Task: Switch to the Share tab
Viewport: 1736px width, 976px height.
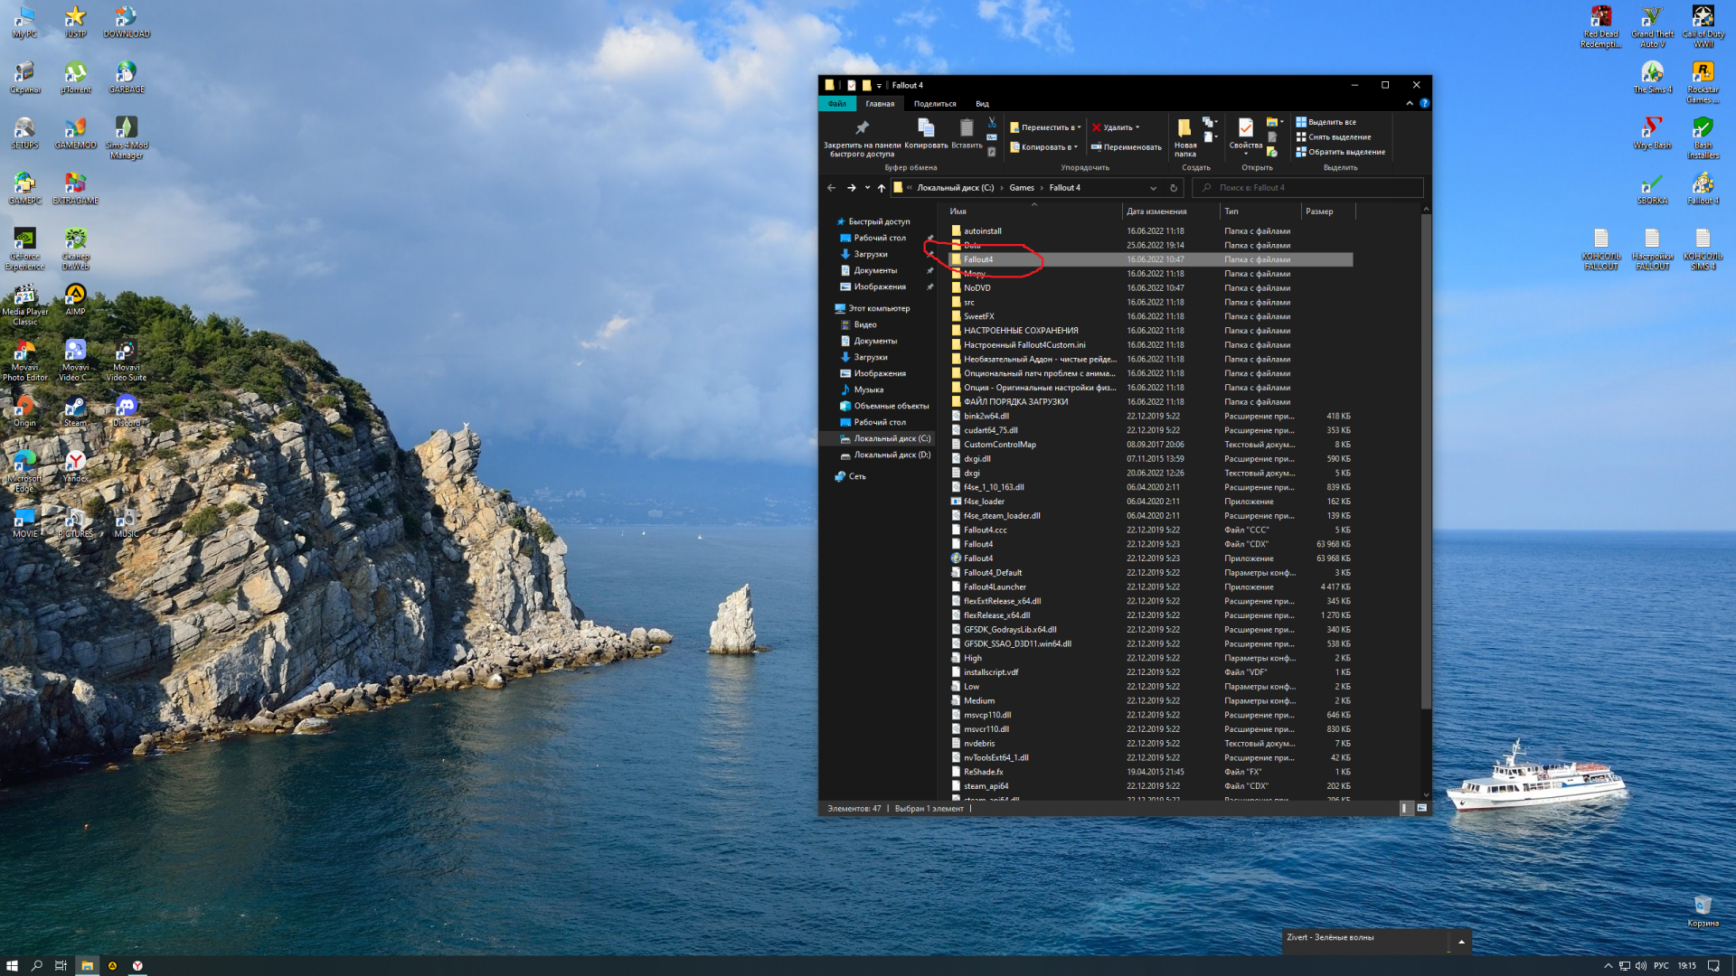Action: point(934,104)
